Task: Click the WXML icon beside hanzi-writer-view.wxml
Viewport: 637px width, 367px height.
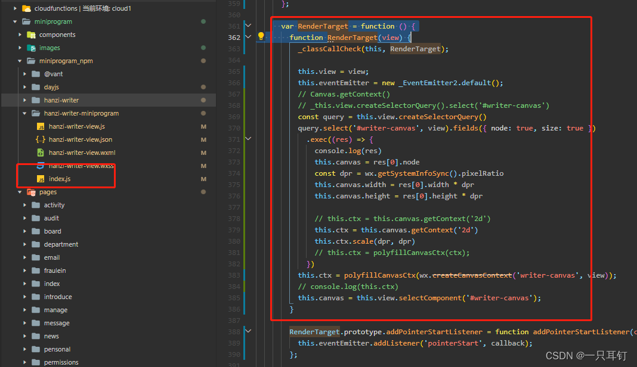Action: click(x=41, y=153)
